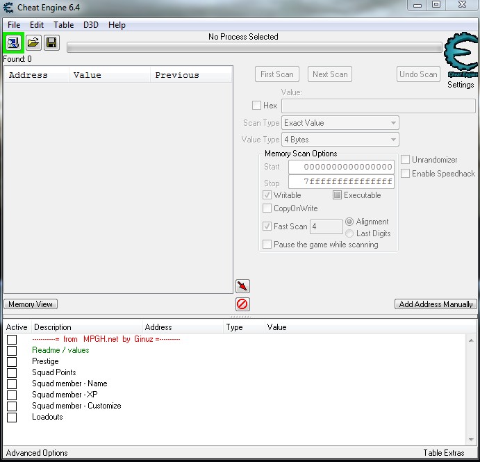The image size is (480, 462).
Task: Open Table Extras
Action: [x=444, y=453]
